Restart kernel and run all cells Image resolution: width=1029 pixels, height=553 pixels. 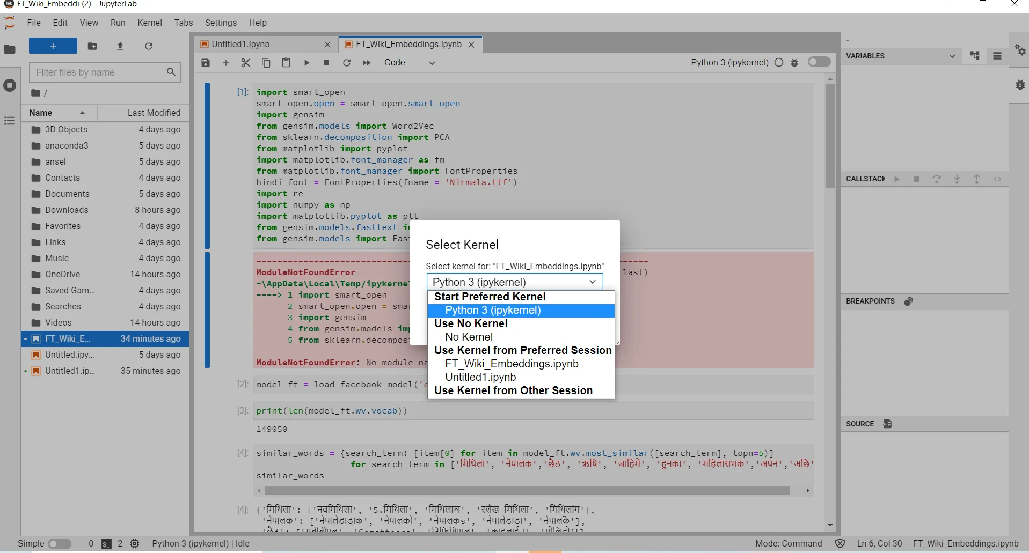point(367,63)
